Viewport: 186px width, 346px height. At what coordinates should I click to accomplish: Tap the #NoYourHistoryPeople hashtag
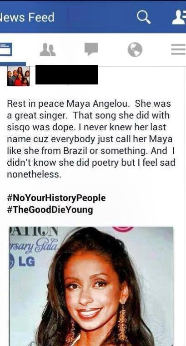56,198
